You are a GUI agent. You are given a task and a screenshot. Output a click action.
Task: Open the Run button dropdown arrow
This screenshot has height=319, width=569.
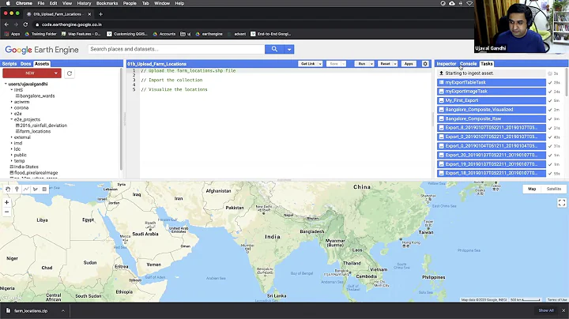tap(371, 64)
